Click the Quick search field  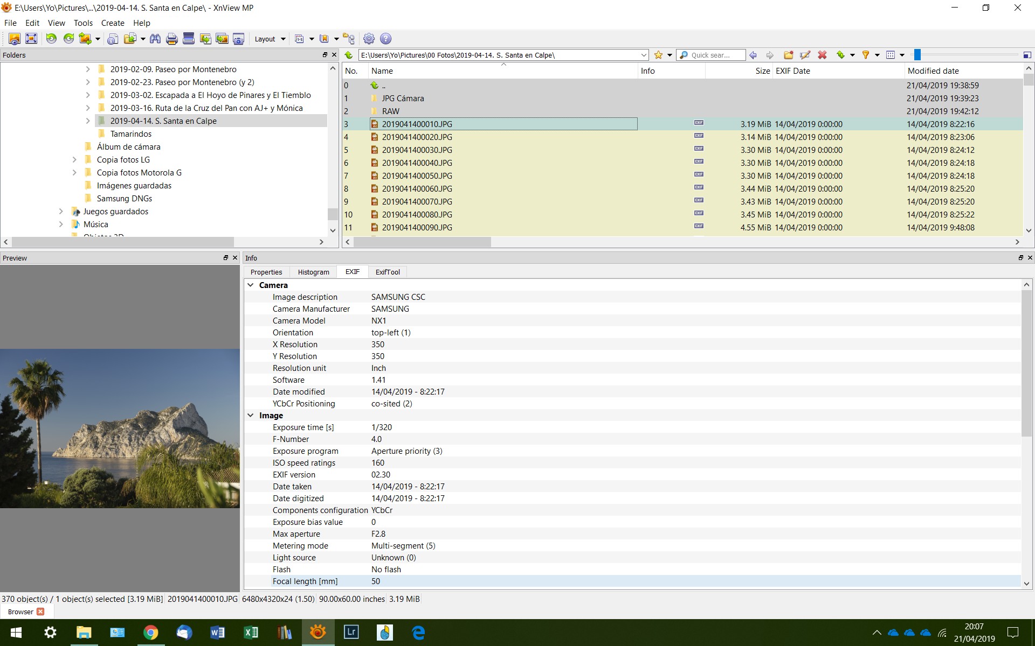click(x=714, y=55)
